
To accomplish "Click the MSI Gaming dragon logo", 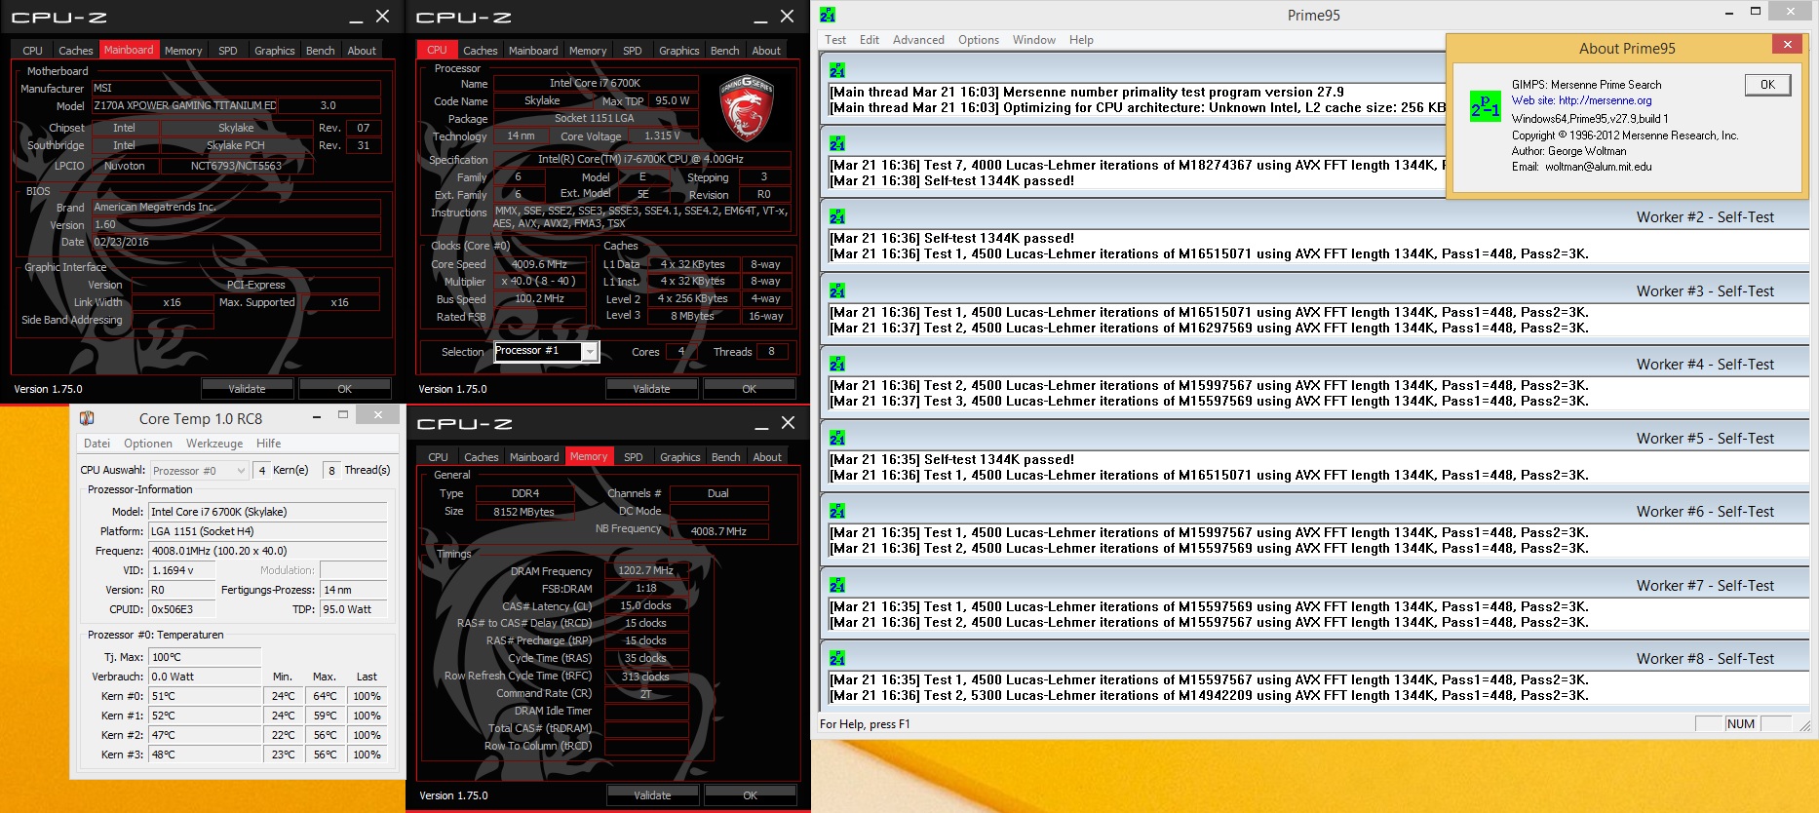I will [x=747, y=108].
